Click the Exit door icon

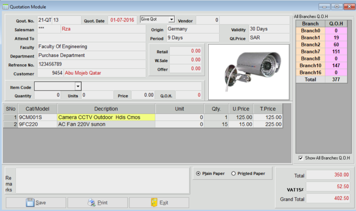(x=154, y=202)
